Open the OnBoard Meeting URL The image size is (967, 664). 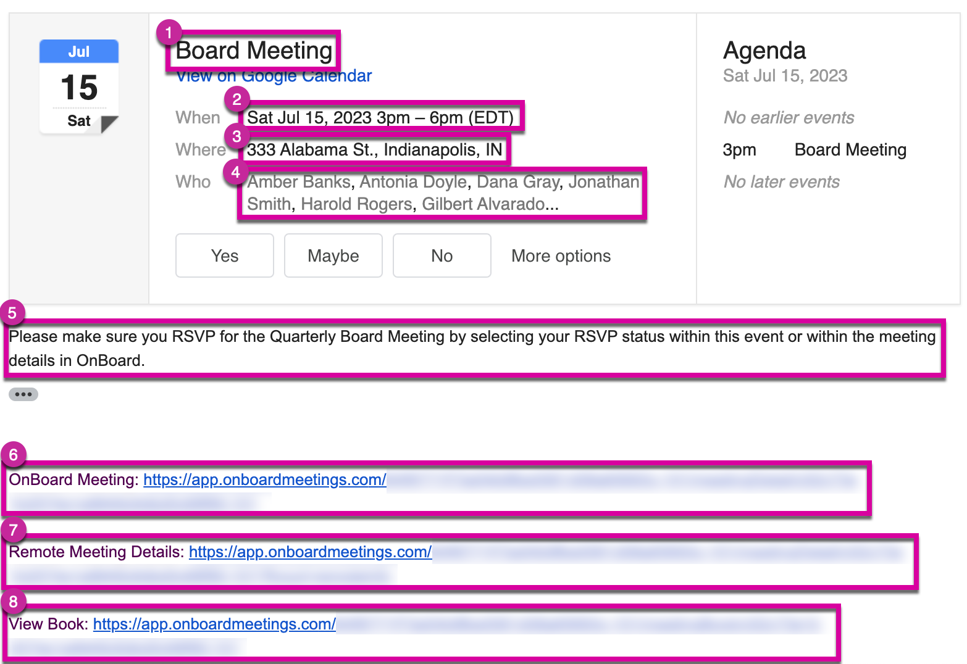[x=264, y=479]
